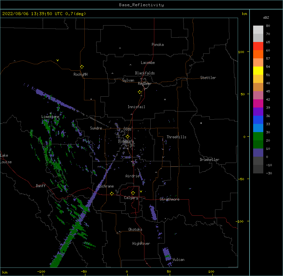Click the Innisfail label
The image size is (283, 276).
pos(136,107)
